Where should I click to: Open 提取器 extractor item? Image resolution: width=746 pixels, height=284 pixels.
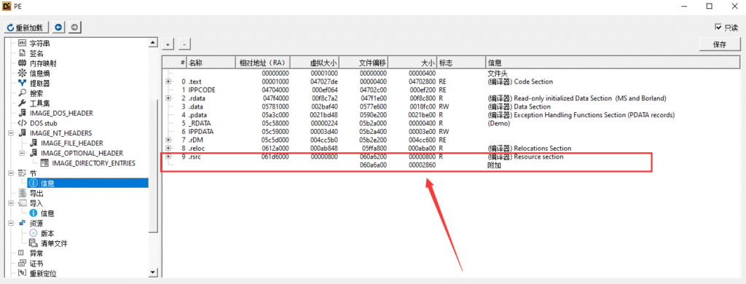(x=39, y=83)
